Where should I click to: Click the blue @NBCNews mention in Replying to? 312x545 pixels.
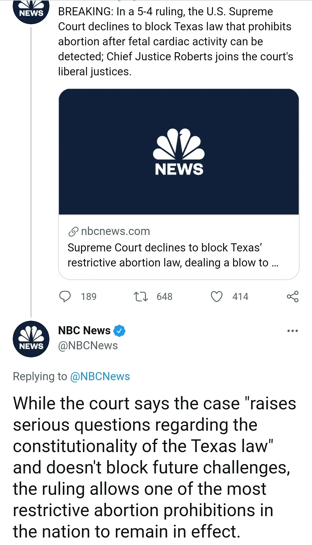[x=100, y=376]
